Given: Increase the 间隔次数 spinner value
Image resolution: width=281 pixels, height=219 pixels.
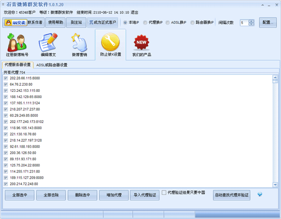Looking at the screenshot, I should [x=251, y=21].
